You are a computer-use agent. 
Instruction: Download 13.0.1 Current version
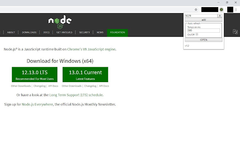[85, 75]
